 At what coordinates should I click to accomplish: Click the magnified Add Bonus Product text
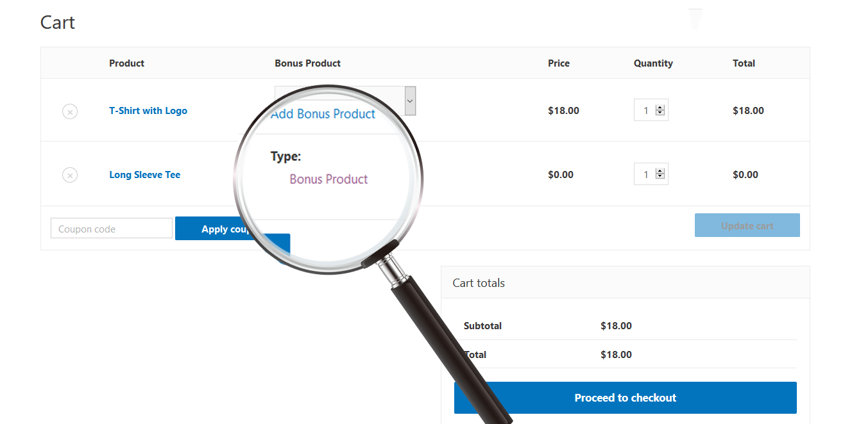(323, 115)
